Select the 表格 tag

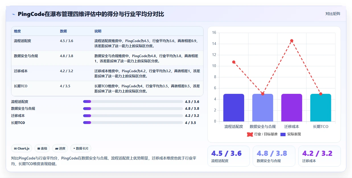pos(42,148)
